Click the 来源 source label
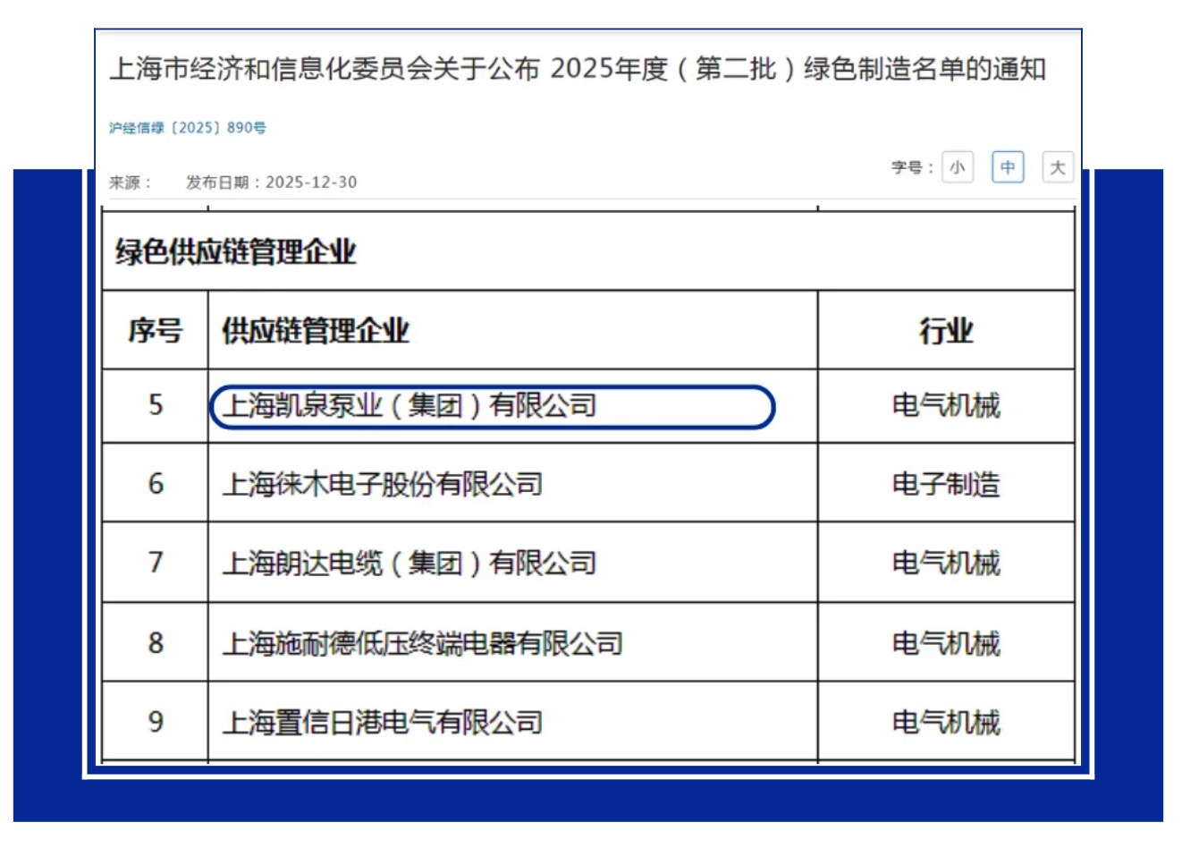This screenshot has height=848, width=1182. click(x=130, y=182)
